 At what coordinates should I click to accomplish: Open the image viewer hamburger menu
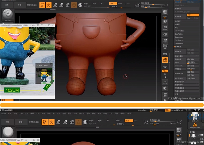42,25
